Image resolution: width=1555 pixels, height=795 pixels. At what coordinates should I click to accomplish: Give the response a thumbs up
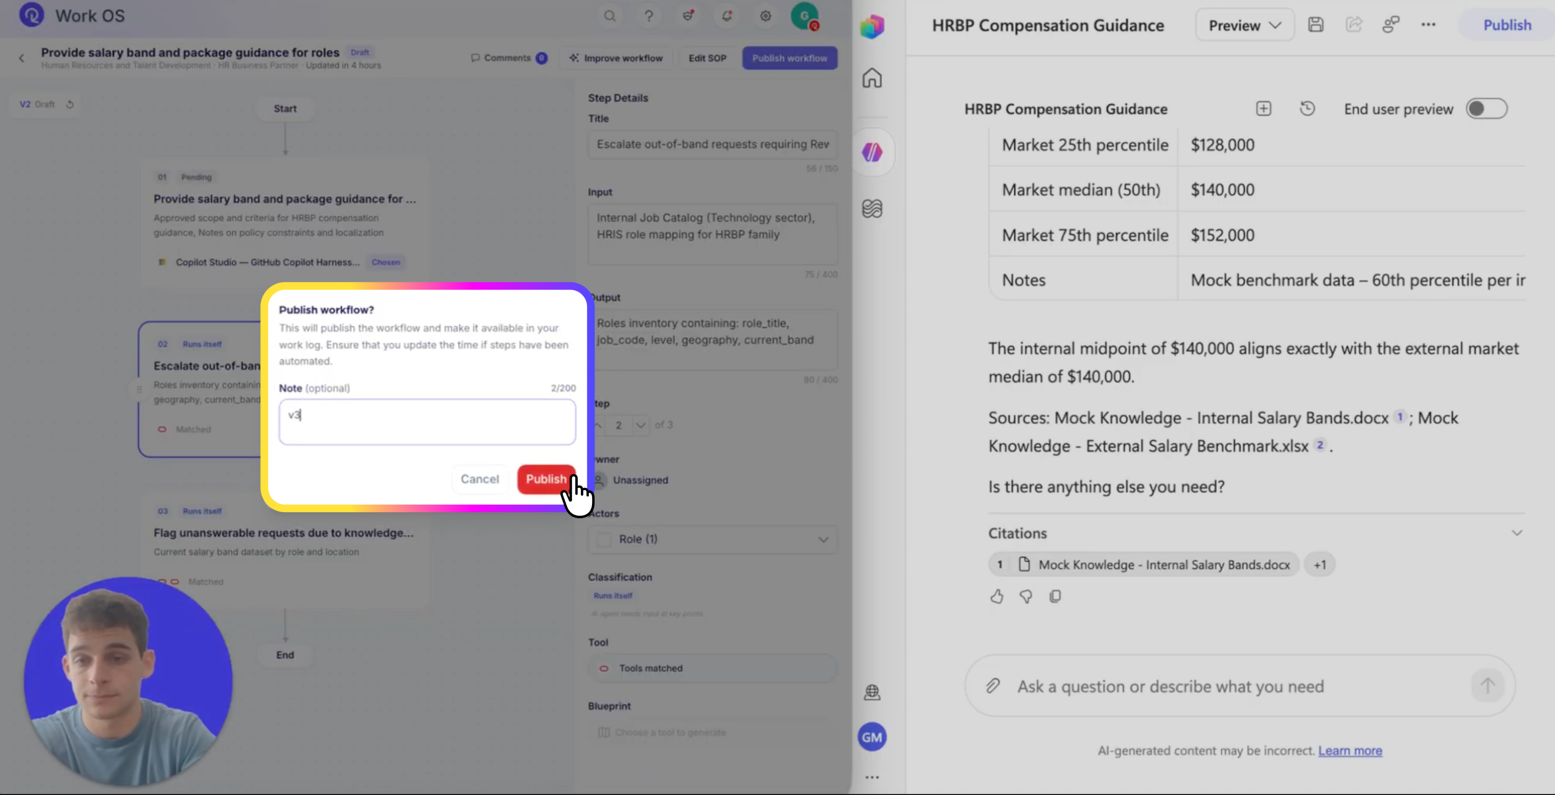[997, 596]
